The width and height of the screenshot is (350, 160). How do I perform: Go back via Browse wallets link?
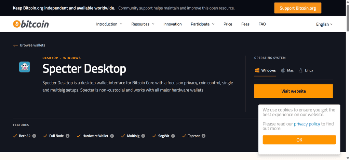(x=32, y=45)
